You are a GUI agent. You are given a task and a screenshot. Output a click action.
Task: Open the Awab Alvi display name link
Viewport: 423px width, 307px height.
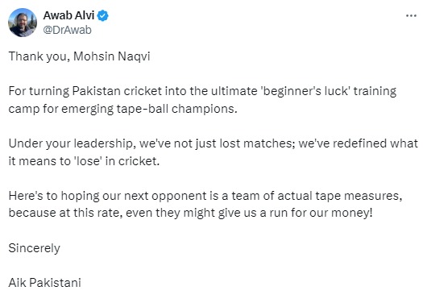pyautogui.click(x=68, y=15)
